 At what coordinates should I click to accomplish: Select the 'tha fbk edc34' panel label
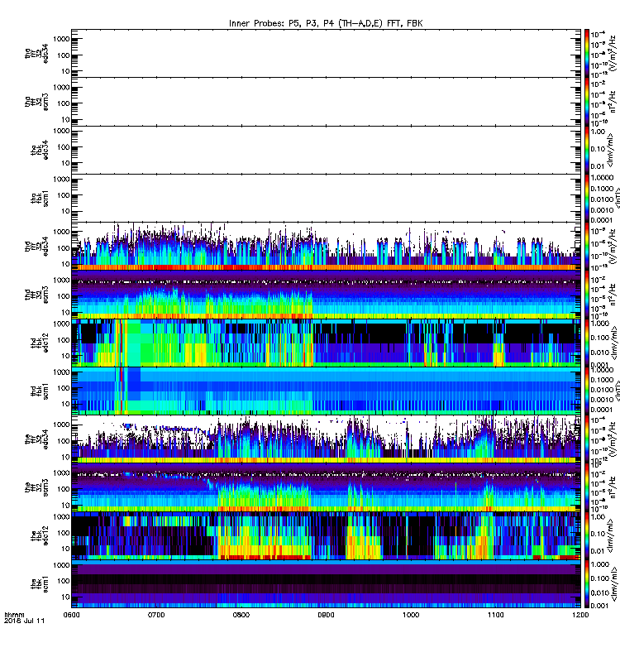pyautogui.click(x=40, y=150)
